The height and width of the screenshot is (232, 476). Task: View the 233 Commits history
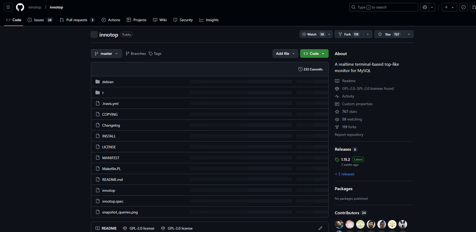pyautogui.click(x=311, y=69)
